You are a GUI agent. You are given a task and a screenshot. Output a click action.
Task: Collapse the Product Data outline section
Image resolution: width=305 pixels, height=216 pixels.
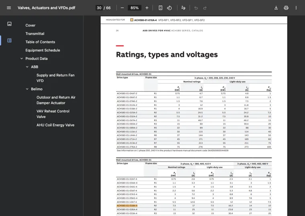[22, 59]
